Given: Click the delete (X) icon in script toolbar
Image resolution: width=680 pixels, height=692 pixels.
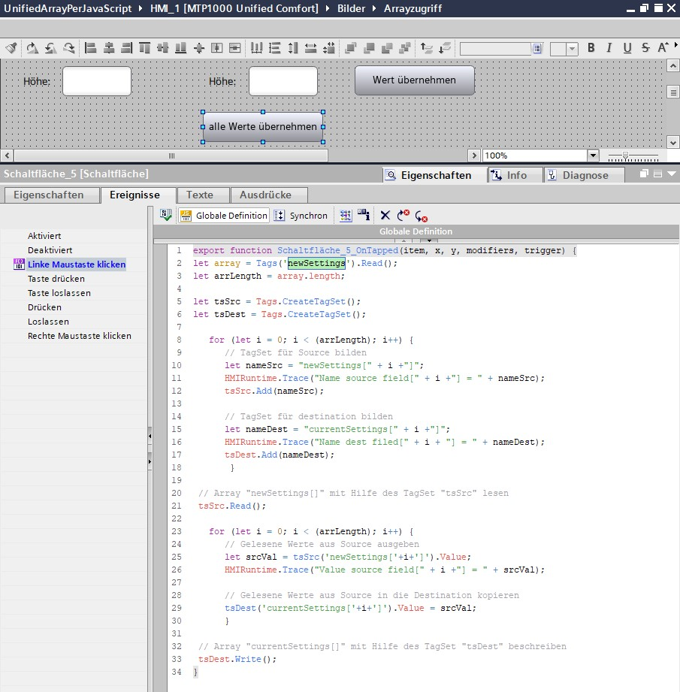Looking at the screenshot, I should [385, 216].
